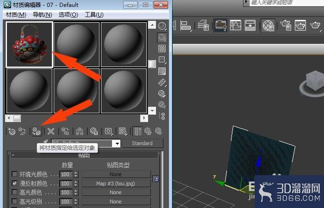Image resolution: width=324 pixels, height=208 pixels.
Task: Enable the 高光级别 checkbox
Action: (14, 201)
